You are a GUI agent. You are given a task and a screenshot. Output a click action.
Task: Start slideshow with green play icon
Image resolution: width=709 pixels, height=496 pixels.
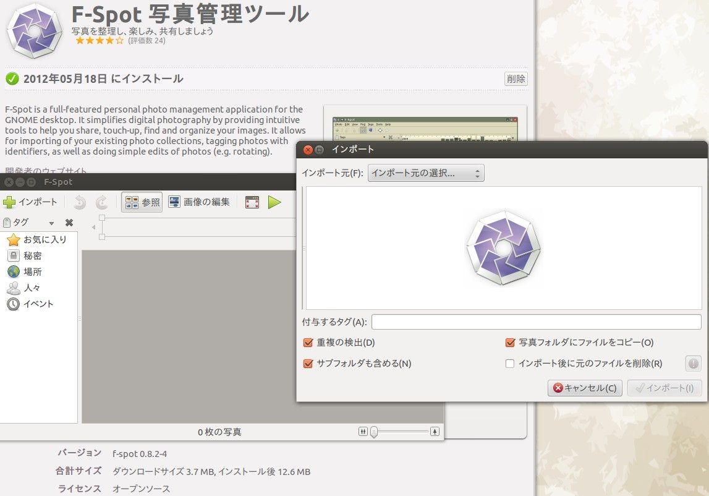[x=274, y=202]
